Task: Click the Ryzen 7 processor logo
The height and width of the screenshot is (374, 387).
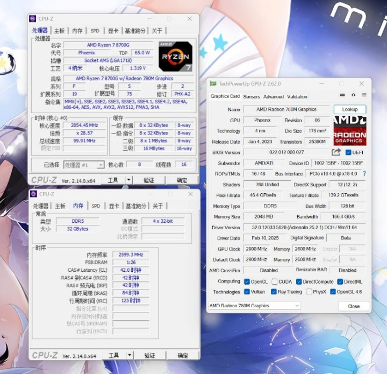Action: (x=175, y=57)
